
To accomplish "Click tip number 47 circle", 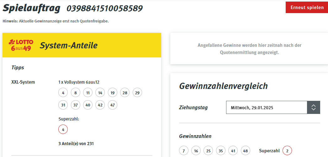I will coord(113,105).
